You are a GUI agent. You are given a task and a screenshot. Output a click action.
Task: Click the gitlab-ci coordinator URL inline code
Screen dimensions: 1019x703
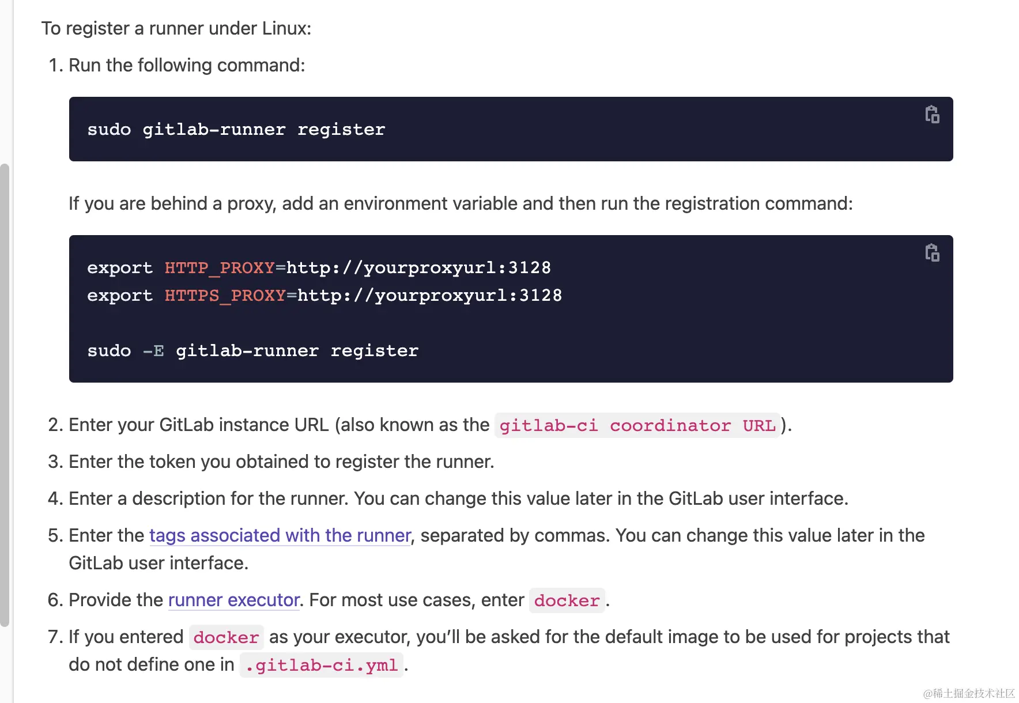point(637,425)
